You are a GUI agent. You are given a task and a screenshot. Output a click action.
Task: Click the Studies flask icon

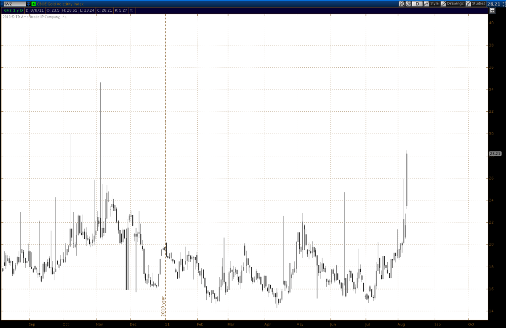click(x=468, y=4)
